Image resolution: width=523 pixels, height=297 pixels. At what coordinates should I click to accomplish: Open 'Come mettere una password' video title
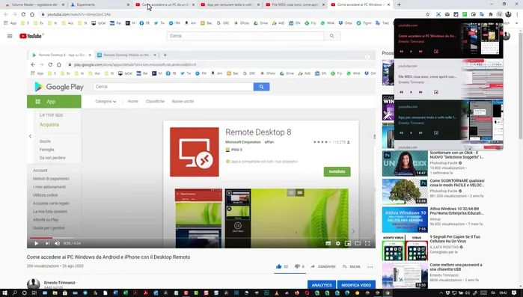click(x=456, y=267)
